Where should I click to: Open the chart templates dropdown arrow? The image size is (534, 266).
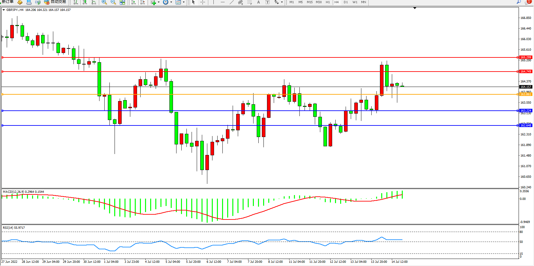pyautogui.click(x=184, y=2)
